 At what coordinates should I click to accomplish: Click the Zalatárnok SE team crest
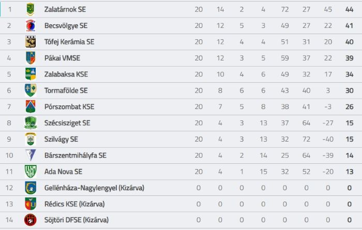tap(31, 9)
